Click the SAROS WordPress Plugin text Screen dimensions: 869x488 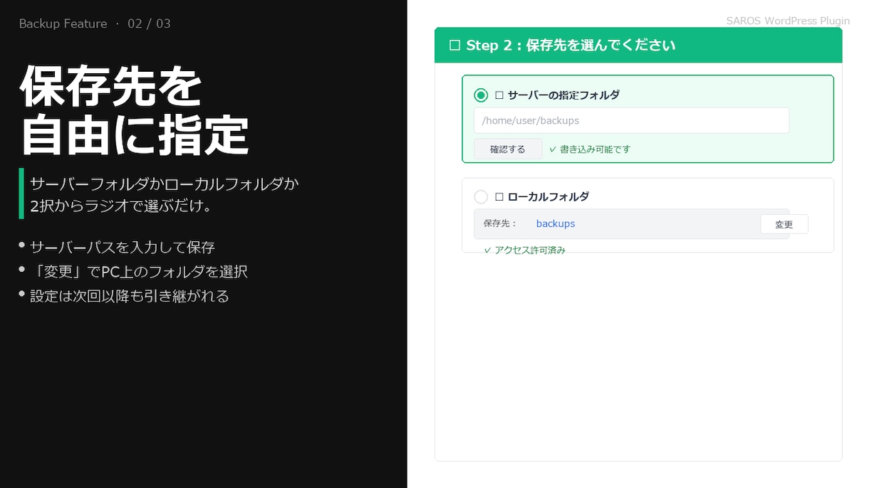(788, 21)
